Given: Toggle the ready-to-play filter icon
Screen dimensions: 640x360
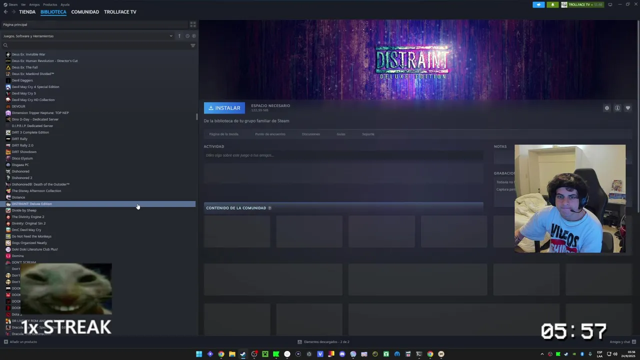Looking at the screenshot, I should (194, 36).
